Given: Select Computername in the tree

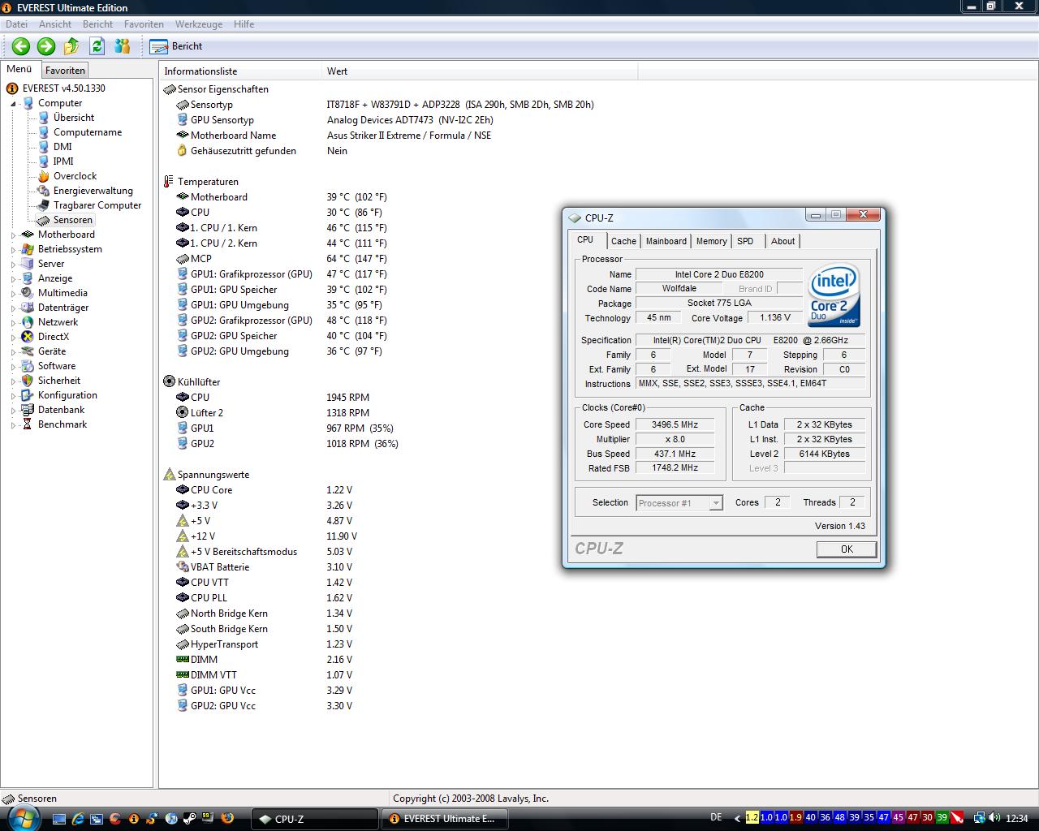Looking at the screenshot, I should pyautogui.click(x=88, y=132).
